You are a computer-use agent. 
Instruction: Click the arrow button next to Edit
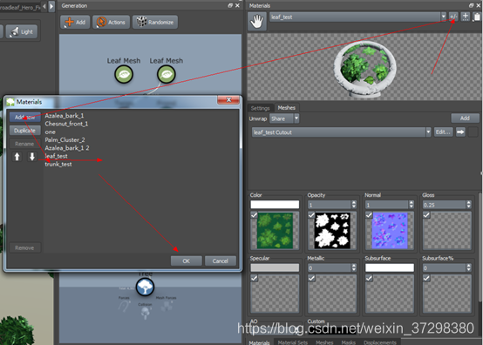click(x=460, y=132)
